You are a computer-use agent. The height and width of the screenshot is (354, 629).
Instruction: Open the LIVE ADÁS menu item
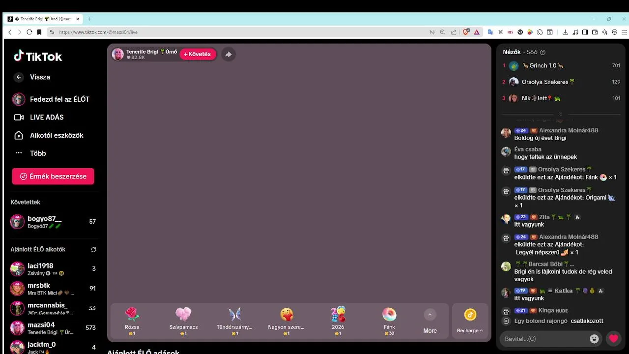tap(39, 118)
